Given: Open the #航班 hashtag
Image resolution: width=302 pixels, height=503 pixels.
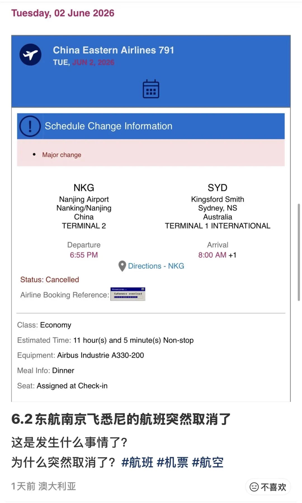Looking at the screenshot, I should click(x=137, y=463).
